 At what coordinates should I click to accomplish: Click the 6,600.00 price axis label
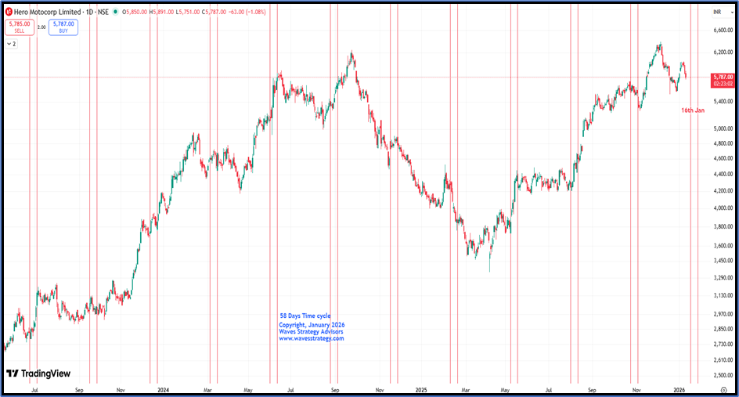point(723,31)
